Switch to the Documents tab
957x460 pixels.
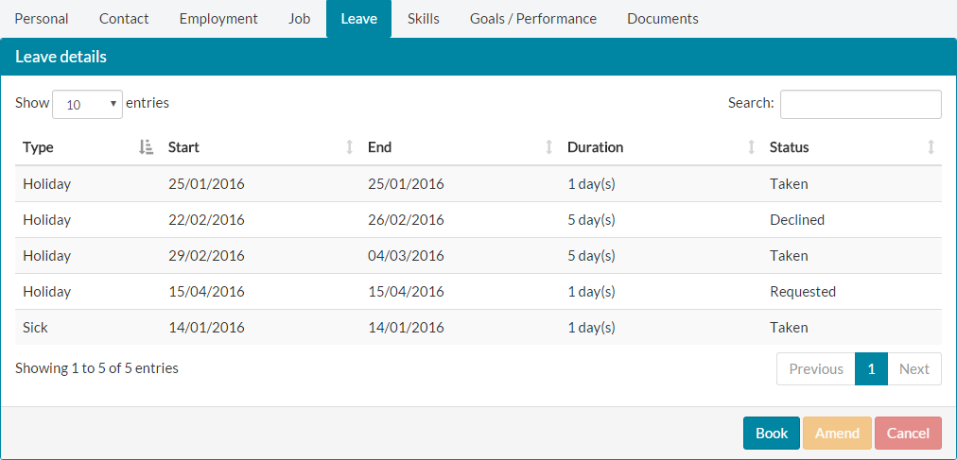(x=663, y=19)
